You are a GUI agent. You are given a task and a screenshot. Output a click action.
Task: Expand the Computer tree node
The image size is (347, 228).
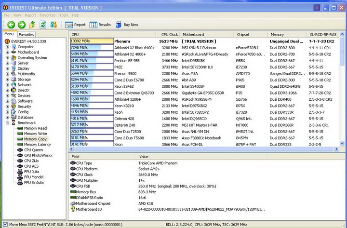7,47
